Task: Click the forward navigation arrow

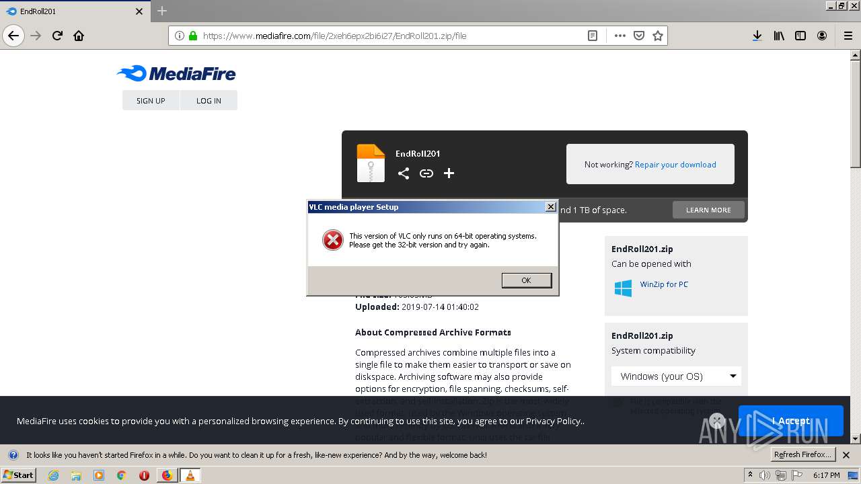Action: pyautogui.click(x=36, y=36)
